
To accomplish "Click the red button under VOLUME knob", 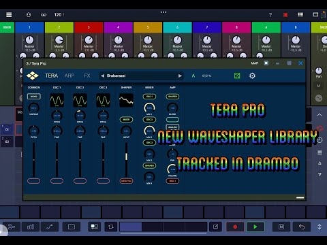I will tap(172, 181).
